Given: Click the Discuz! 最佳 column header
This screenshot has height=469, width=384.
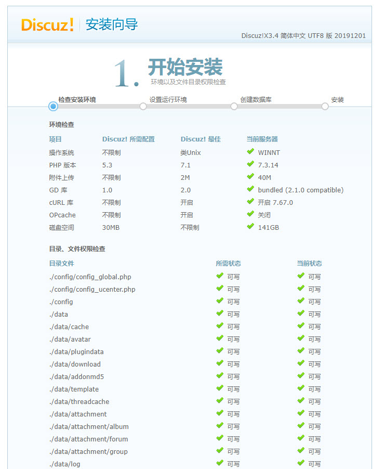Looking at the screenshot, I should coord(201,139).
